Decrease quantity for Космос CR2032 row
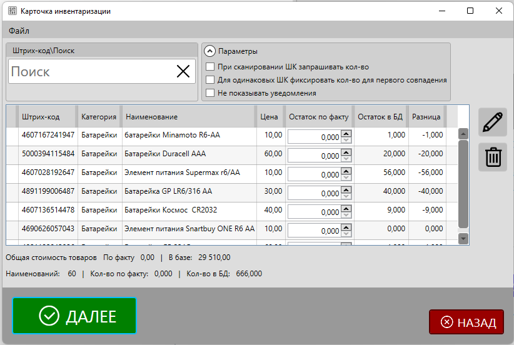This screenshot has width=514, height=345. (x=346, y=215)
